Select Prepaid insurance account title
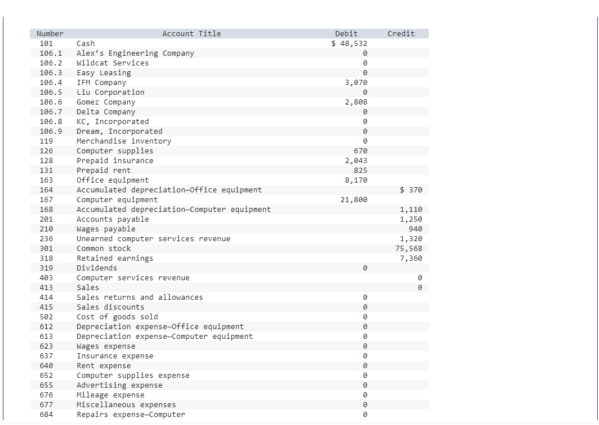Viewport: 599px width, 425px height. pos(115,160)
